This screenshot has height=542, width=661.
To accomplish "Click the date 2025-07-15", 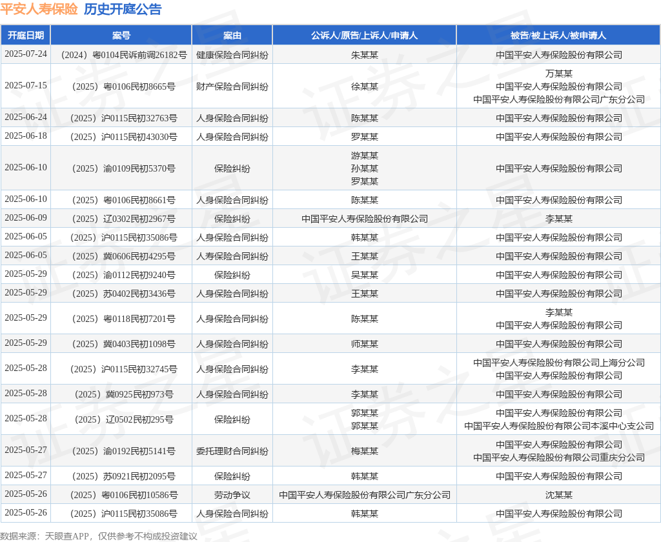I will click(x=26, y=86).
